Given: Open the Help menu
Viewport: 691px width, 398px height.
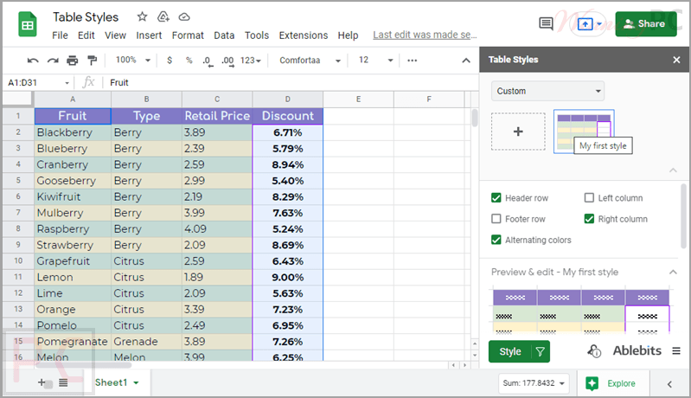Looking at the screenshot, I should point(348,35).
